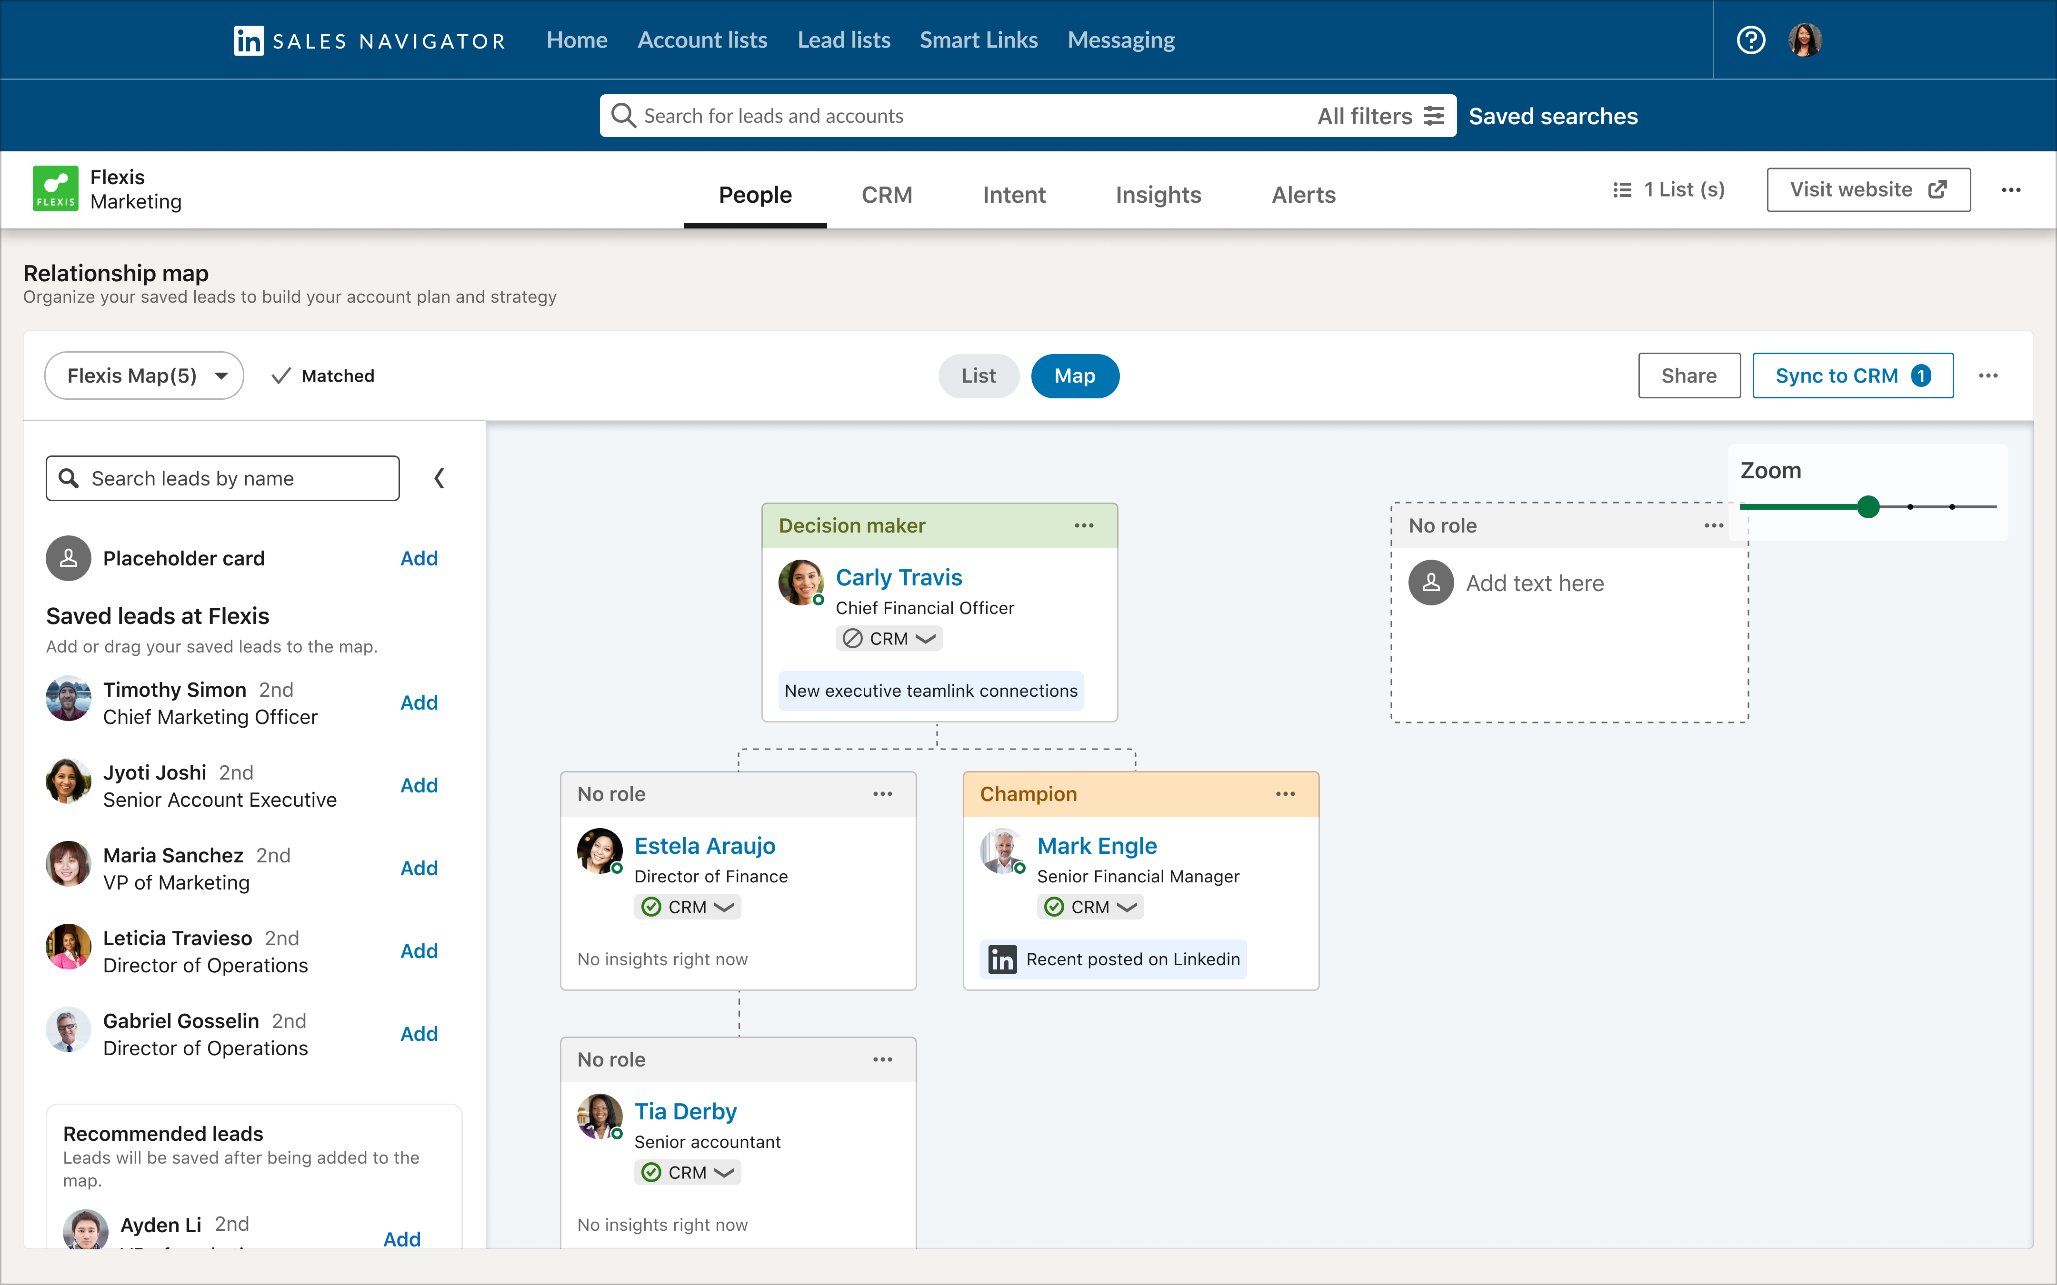Image resolution: width=2057 pixels, height=1285 pixels.
Task: Add Maria Sanchez to the map
Action: pos(419,868)
